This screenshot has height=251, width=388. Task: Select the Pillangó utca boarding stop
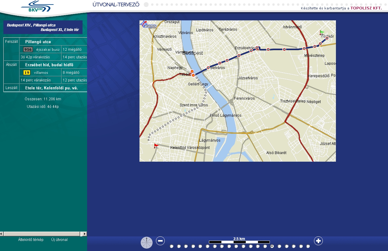[x=38, y=42]
